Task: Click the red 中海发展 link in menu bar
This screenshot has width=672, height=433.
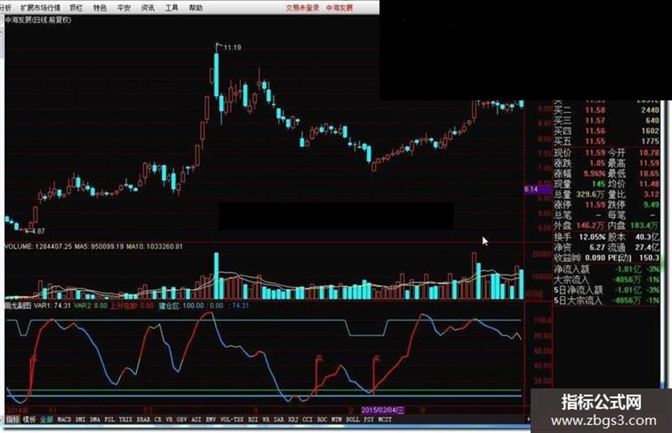Action: [x=339, y=8]
